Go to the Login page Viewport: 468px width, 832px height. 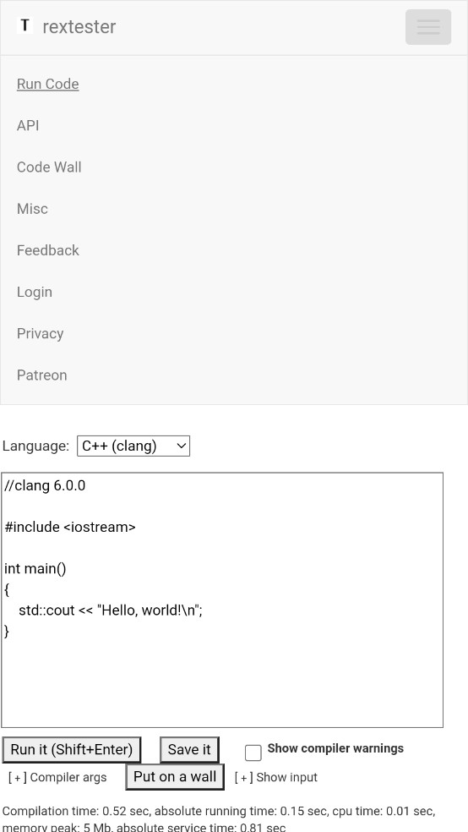[x=35, y=292]
